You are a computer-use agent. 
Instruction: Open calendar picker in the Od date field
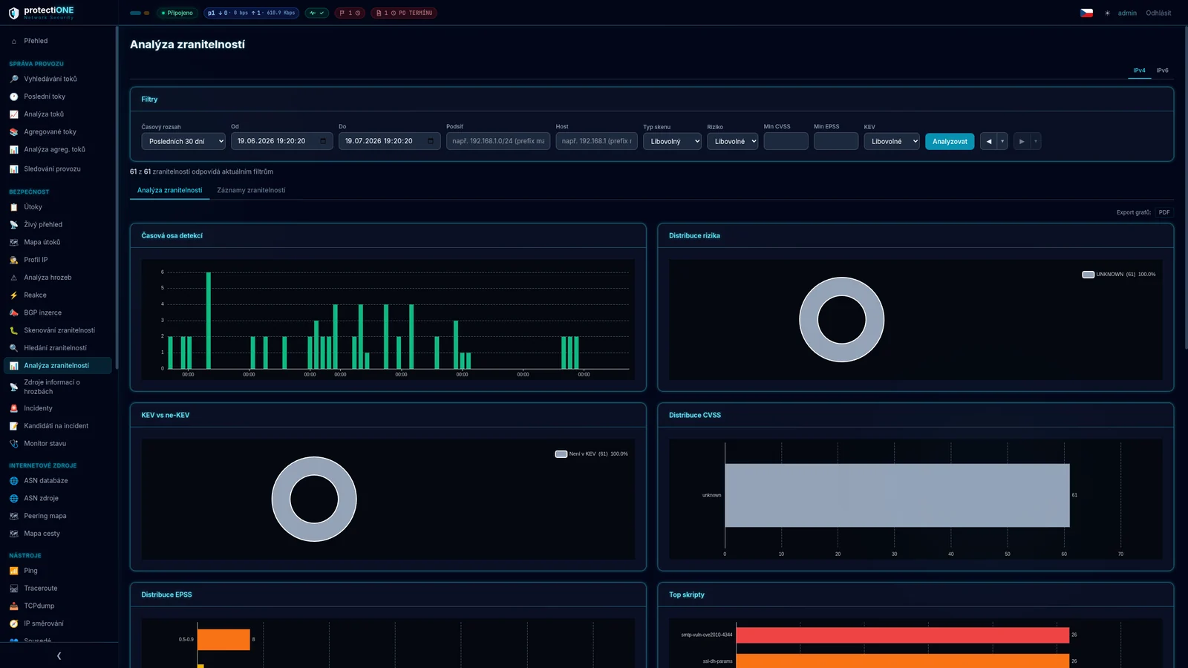click(x=323, y=141)
